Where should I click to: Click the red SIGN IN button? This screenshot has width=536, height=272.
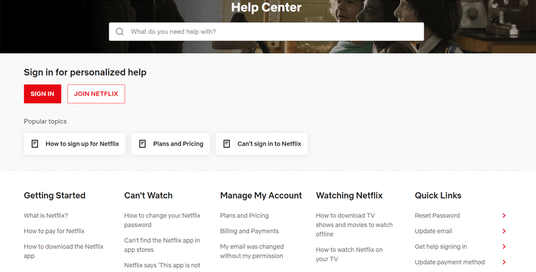coord(43,94)
